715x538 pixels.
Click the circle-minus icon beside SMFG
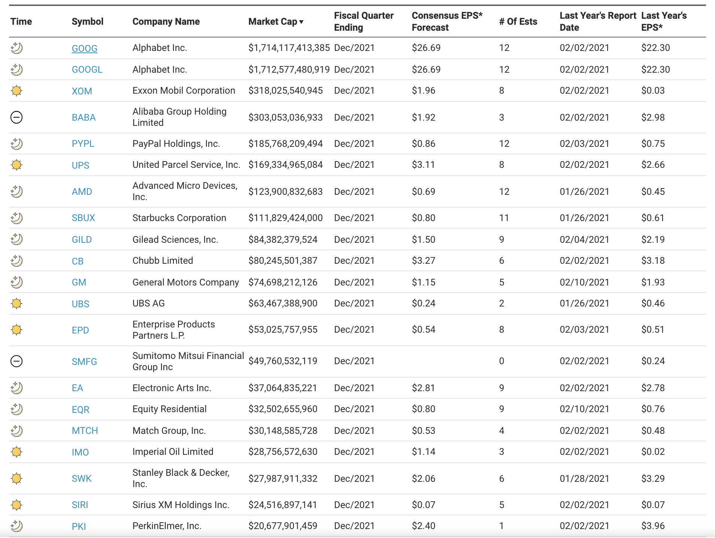point(16,361)
